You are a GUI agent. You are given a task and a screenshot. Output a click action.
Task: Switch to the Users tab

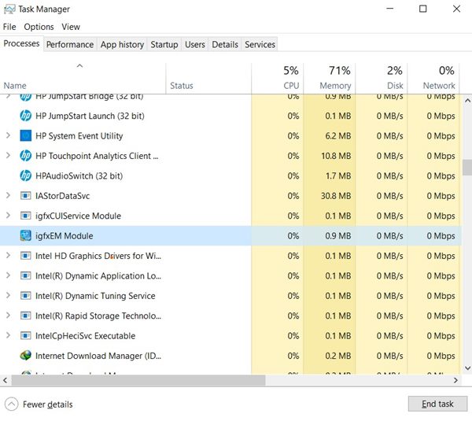tap(195, 45)
